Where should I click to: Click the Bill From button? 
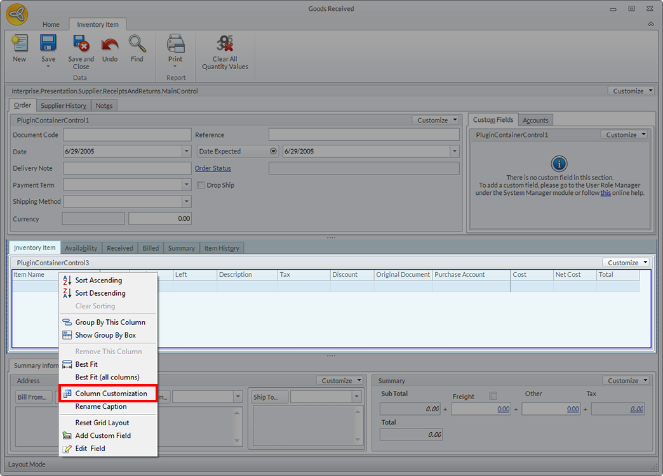(x=34, y=397)
